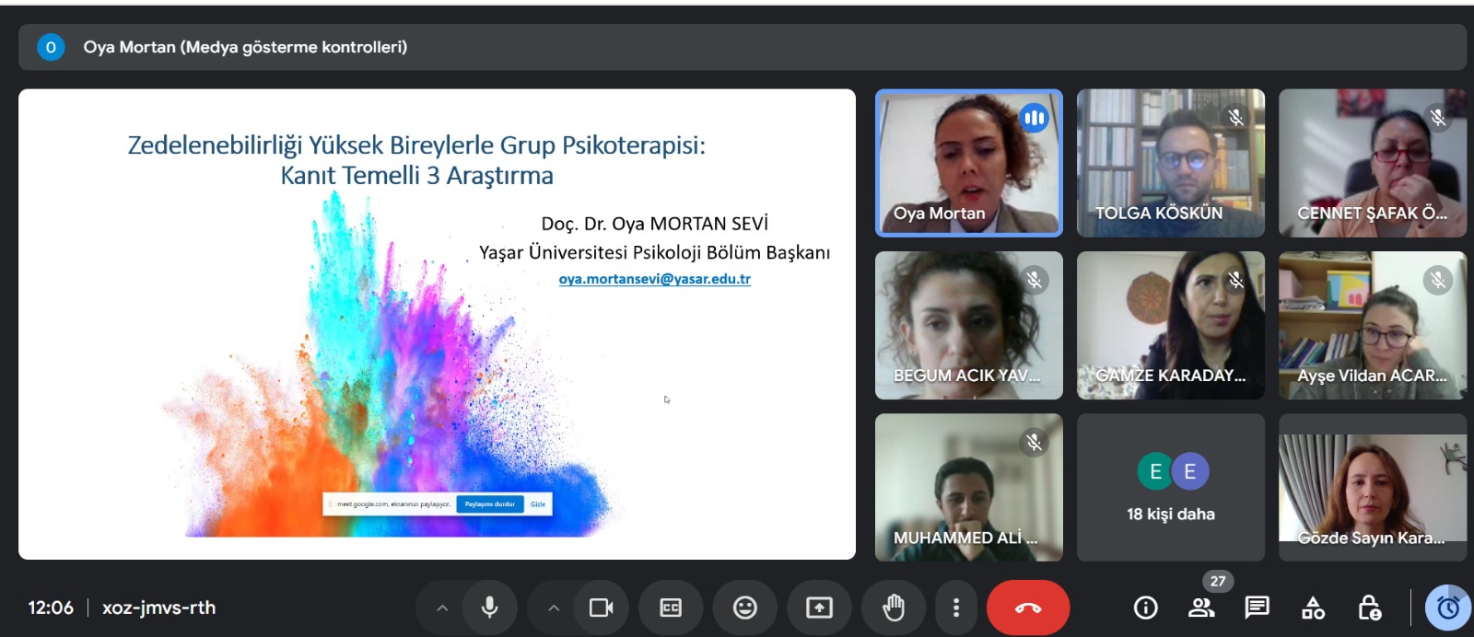Open the '18 kişi daha' participants tile
This screenshot has height=637, width=1474.
pos(1170,487)
